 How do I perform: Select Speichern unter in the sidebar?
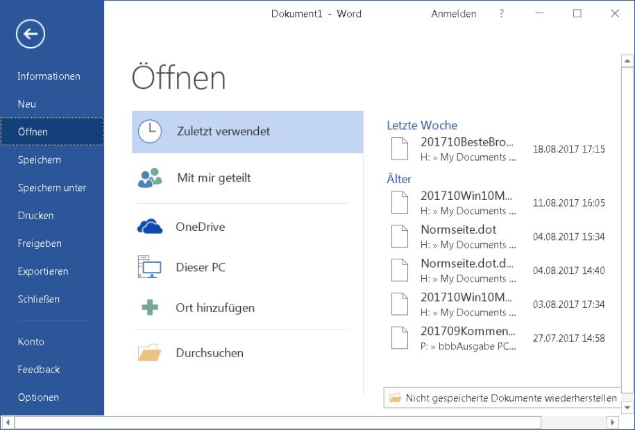51,188
